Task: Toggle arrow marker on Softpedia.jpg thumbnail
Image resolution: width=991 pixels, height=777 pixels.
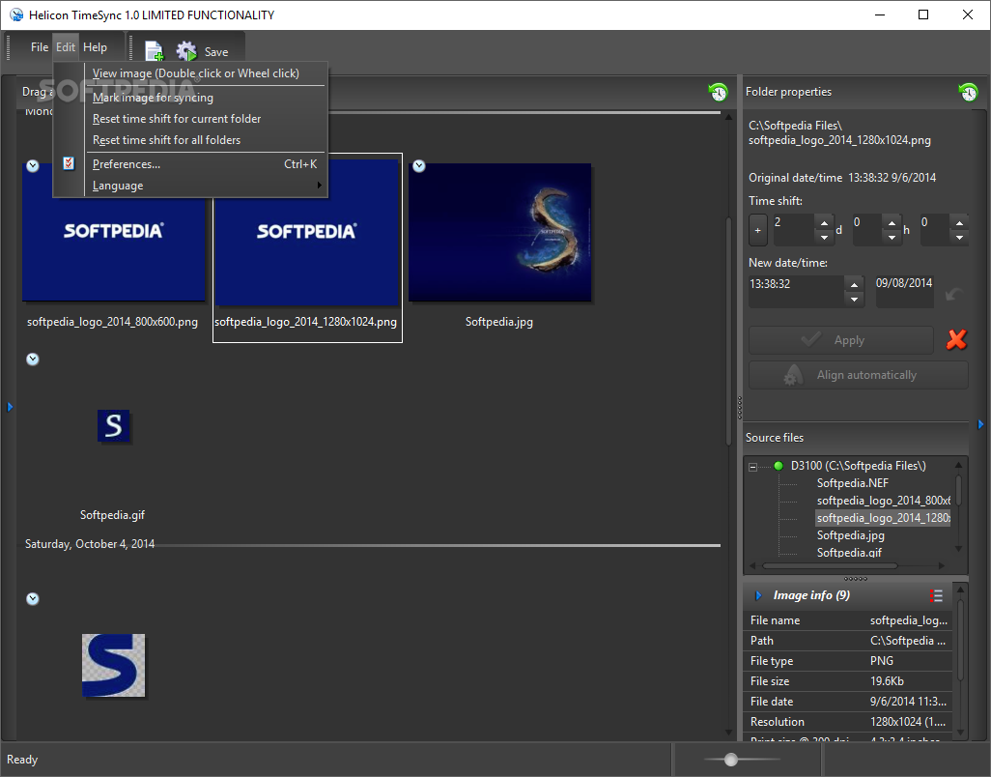Action: pos(419,166)
